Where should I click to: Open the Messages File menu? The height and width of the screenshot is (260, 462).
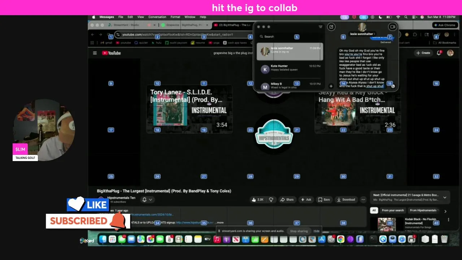[121, 17]
